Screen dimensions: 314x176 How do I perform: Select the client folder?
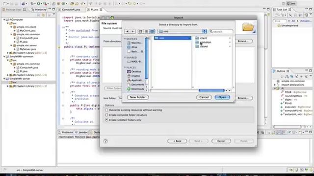tap(204, 38)
